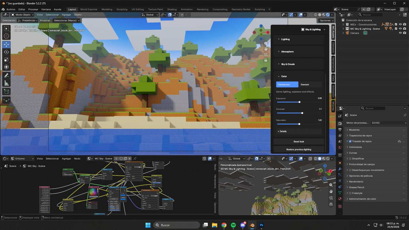Switch to the Geometry Nodes workspace tab
Screen dimensions: 409x230
(x=241, y=9)
